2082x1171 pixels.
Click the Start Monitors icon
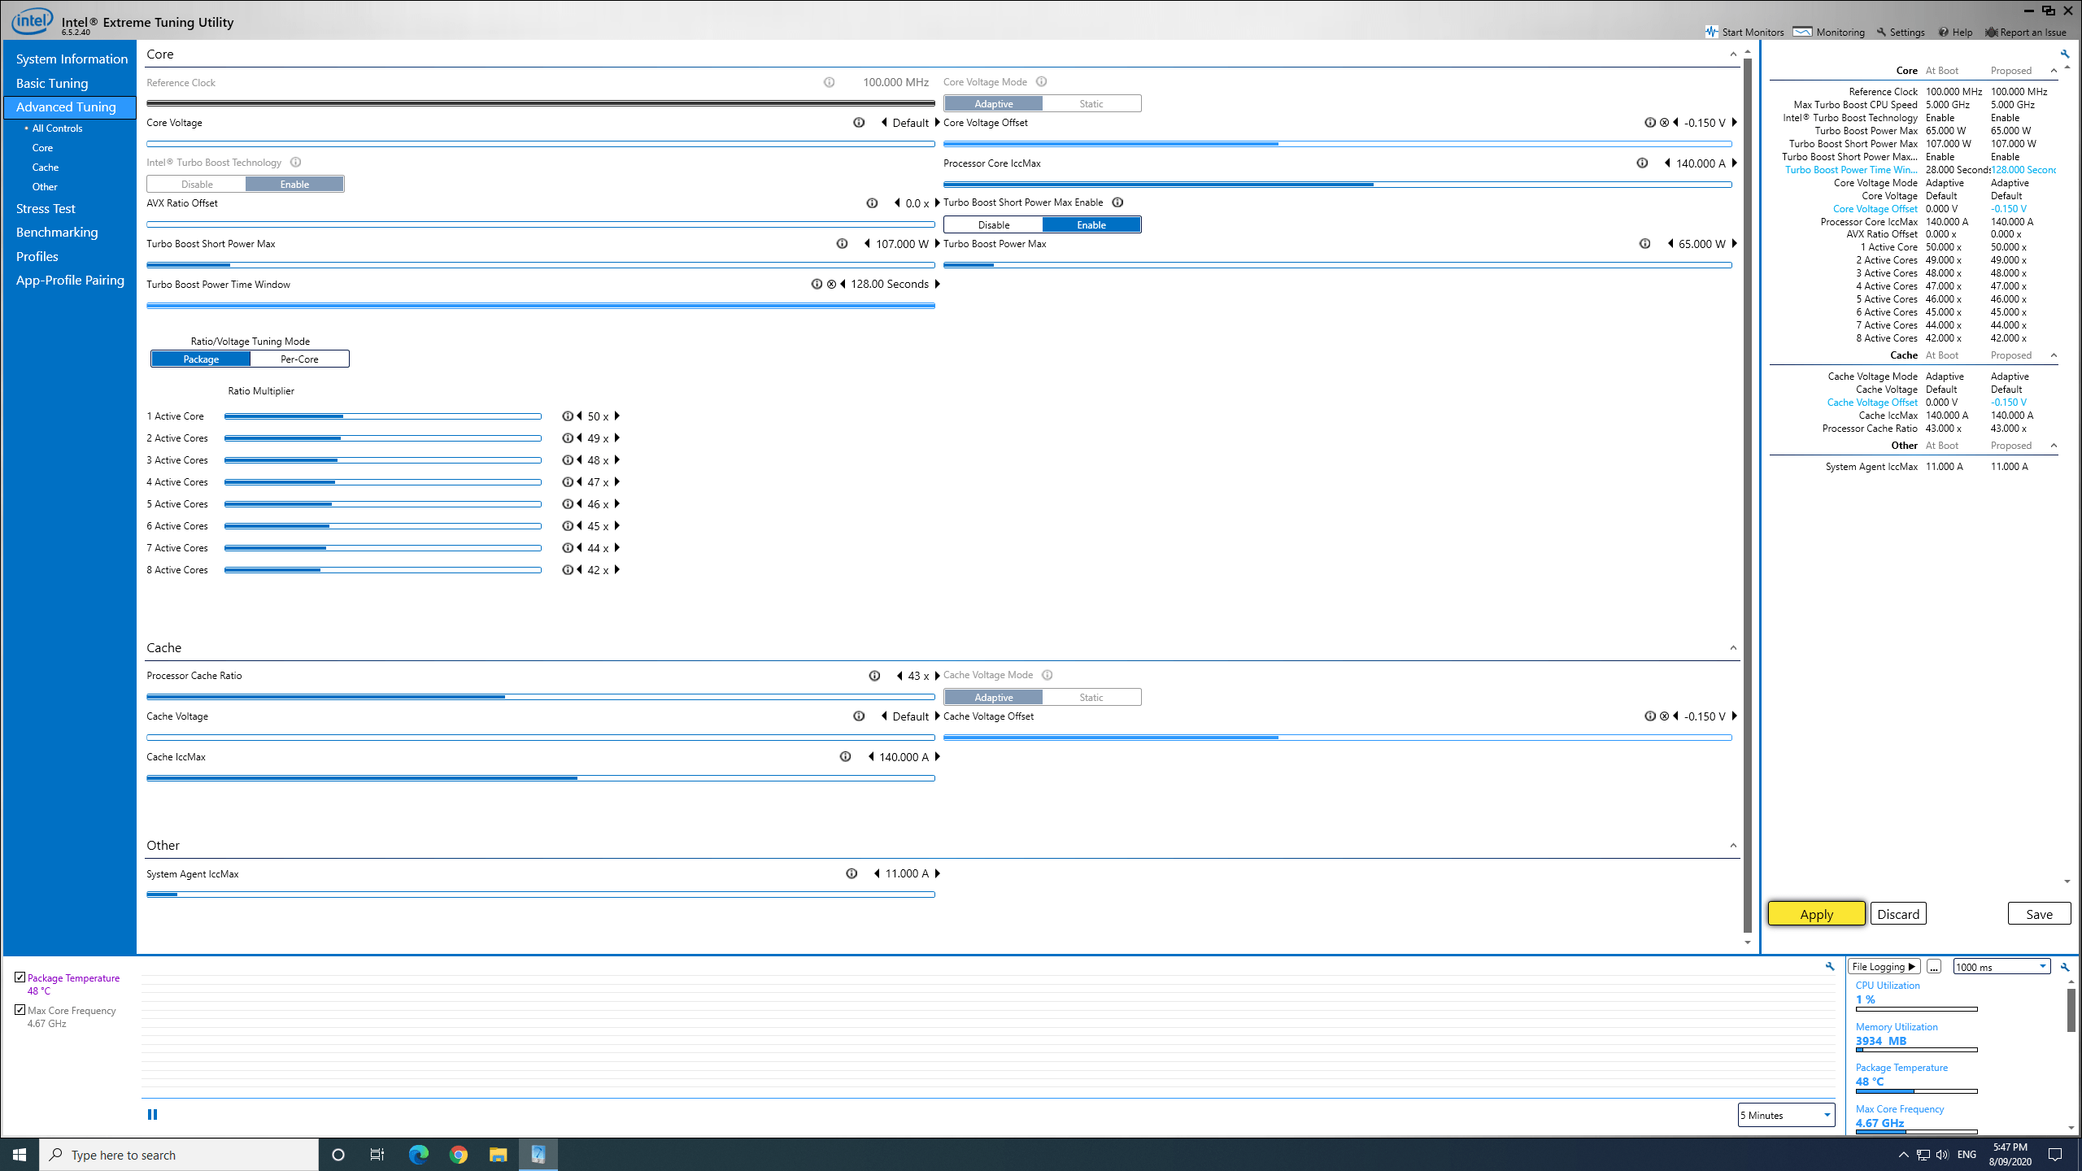tap(1712, 32)
